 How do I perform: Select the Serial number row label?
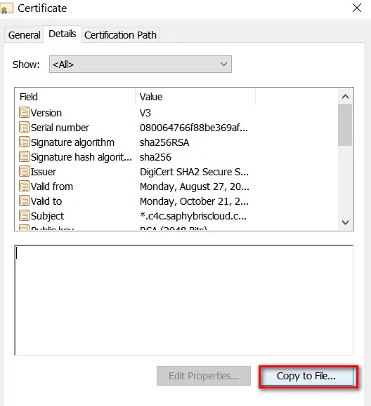point(60,128)
